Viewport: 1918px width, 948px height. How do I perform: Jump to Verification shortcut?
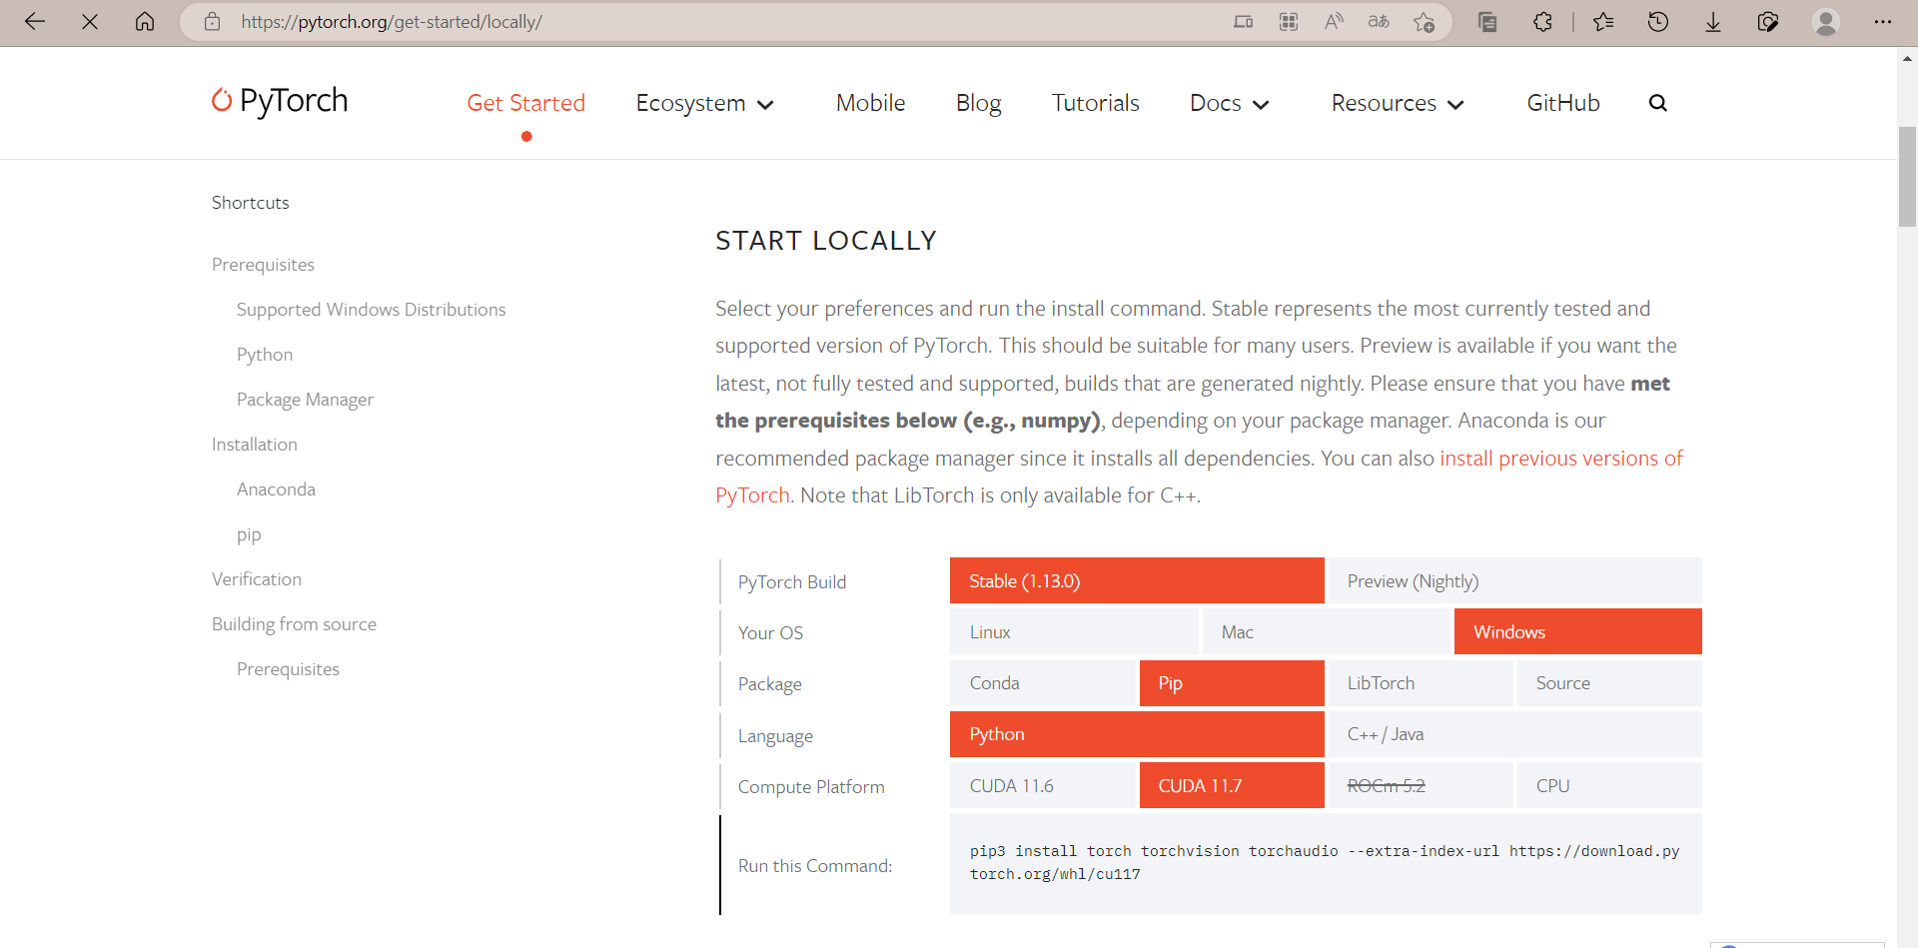[257, 579]
